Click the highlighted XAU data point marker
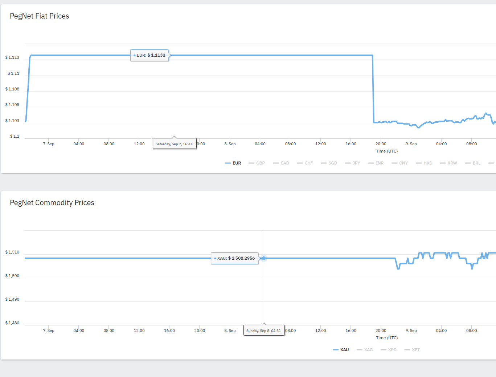496x377 pixels. point(264,258)
